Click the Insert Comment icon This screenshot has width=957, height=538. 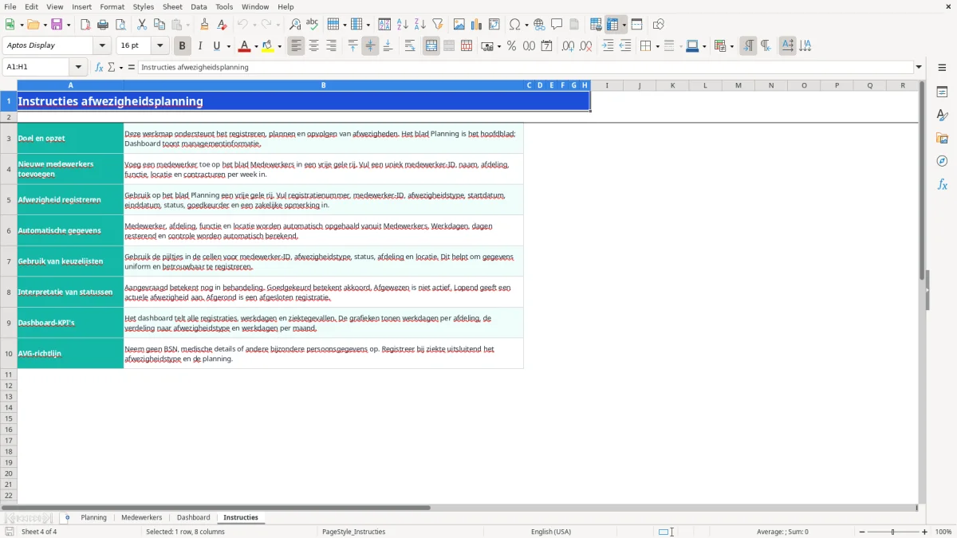click(557, 25)
